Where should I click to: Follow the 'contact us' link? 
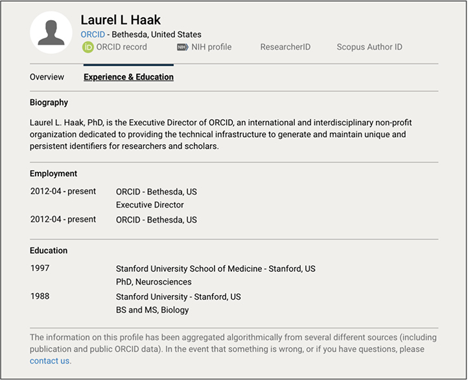(50, 361)
